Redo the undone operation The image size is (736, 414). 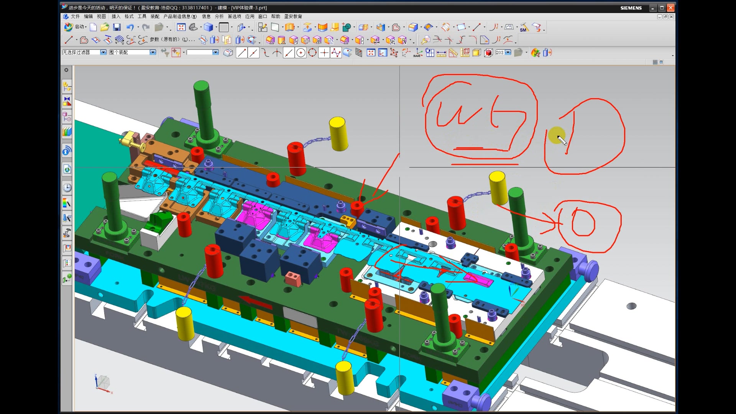[x=146, y=27]
